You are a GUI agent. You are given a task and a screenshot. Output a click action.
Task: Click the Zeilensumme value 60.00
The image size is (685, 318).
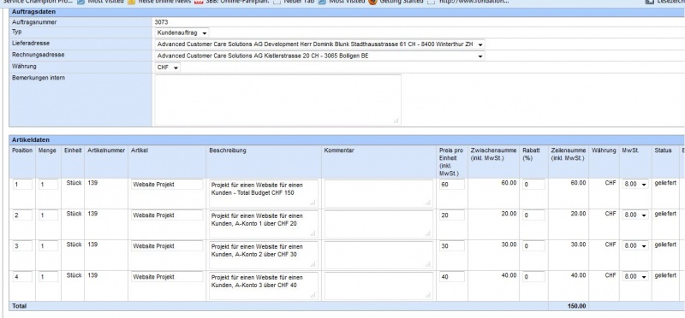[578, 183]
